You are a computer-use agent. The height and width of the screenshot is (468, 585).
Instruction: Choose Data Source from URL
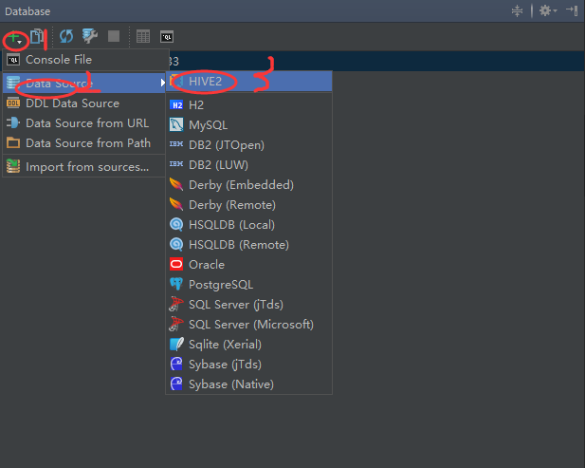[x=84, y=122]
